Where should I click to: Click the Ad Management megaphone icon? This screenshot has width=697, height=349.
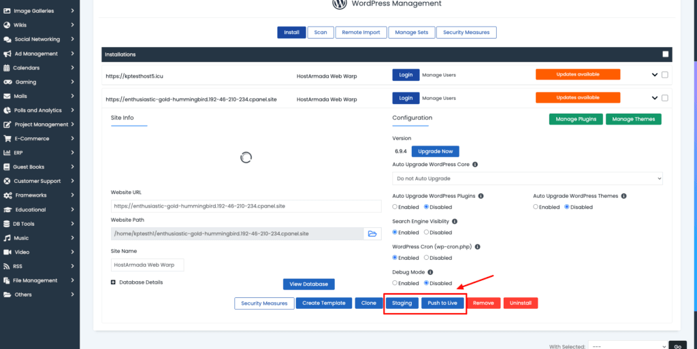(x=7, y=53)
